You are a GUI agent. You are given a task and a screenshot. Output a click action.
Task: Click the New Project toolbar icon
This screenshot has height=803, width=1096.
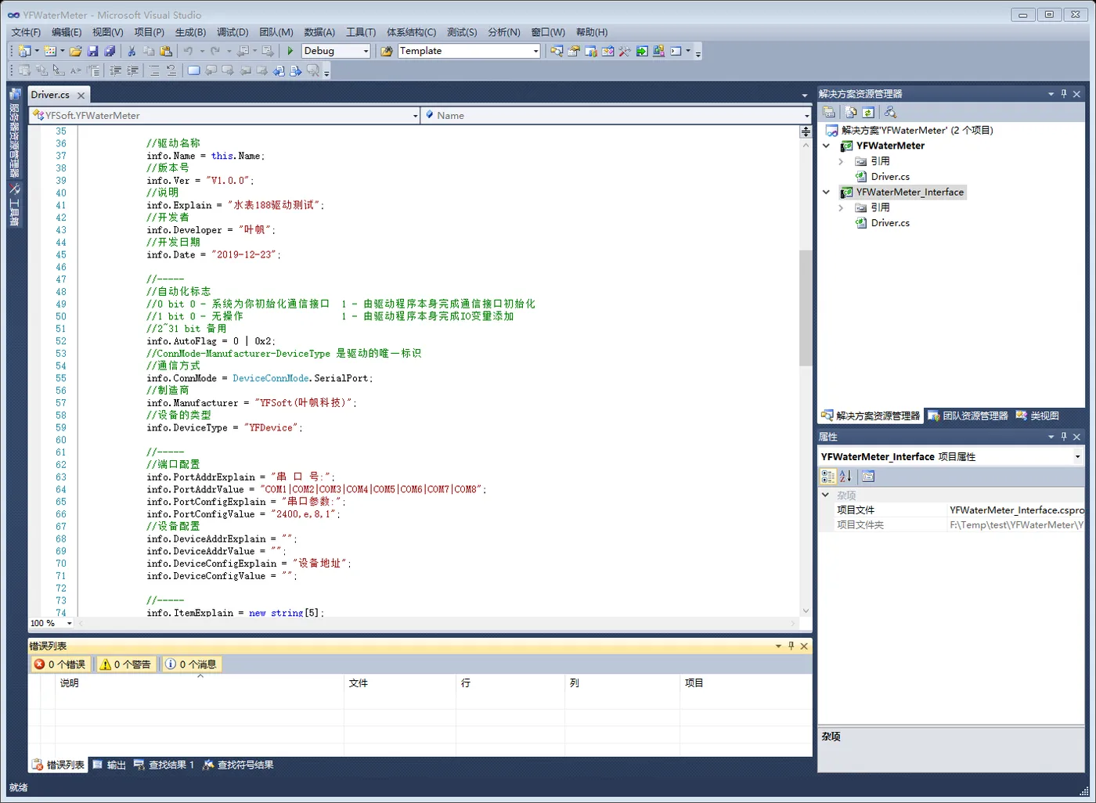(x=25, y=51)
